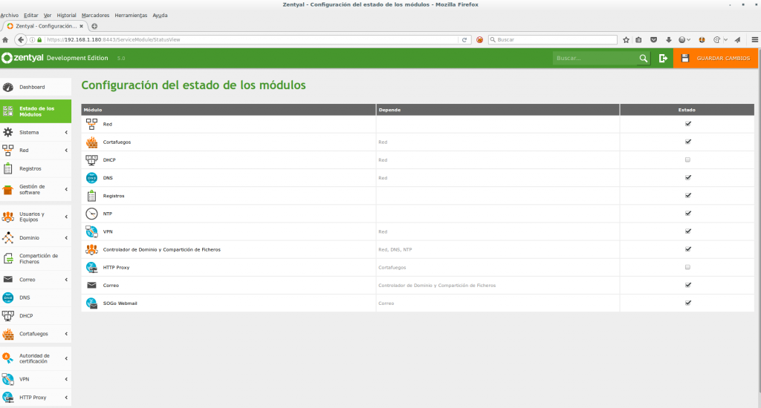Open the Marcadores menu
The width and height of the screenshot is (761, 408).
[x=96, y=16]
